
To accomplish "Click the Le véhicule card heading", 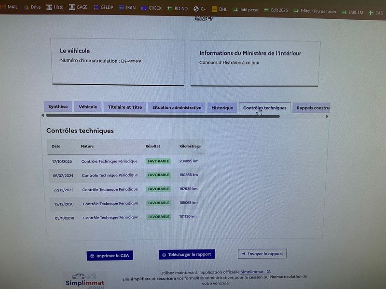I will pos(75,51).
